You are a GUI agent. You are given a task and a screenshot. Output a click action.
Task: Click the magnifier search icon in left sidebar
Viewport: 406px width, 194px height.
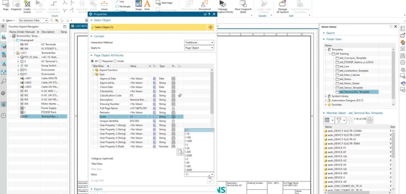point(3,81)
